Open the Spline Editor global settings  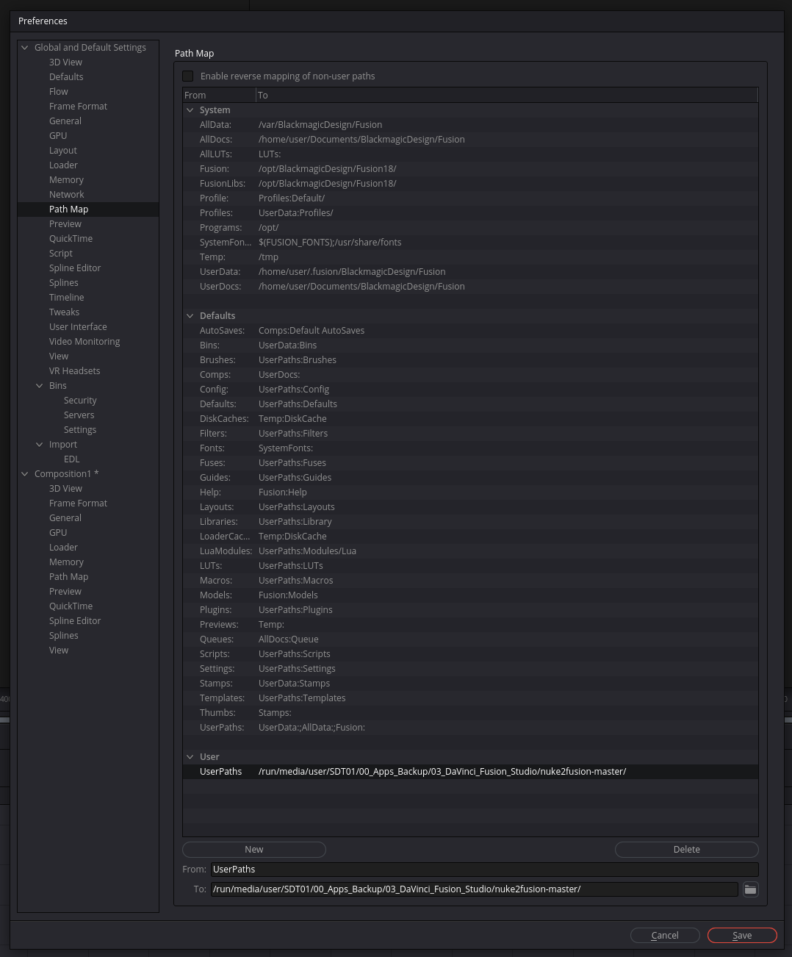click(75, 268)
